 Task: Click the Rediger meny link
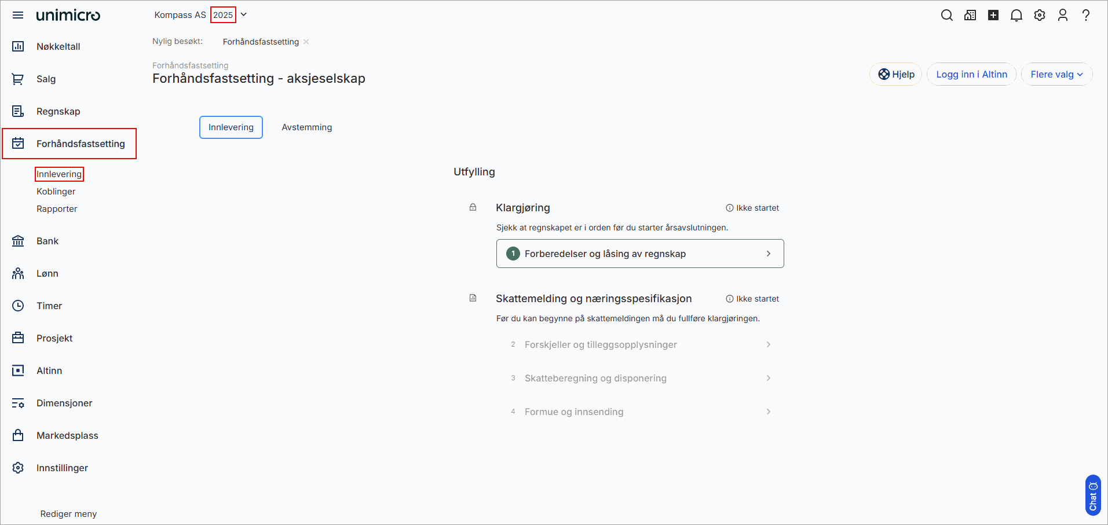click(x=68, y=513)
